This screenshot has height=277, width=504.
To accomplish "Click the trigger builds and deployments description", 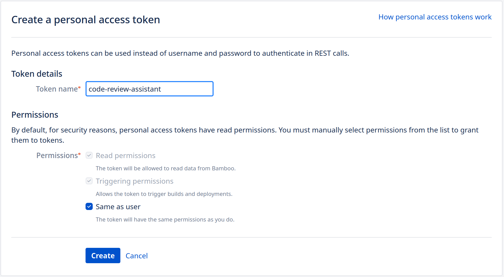I will pos(164,194).
